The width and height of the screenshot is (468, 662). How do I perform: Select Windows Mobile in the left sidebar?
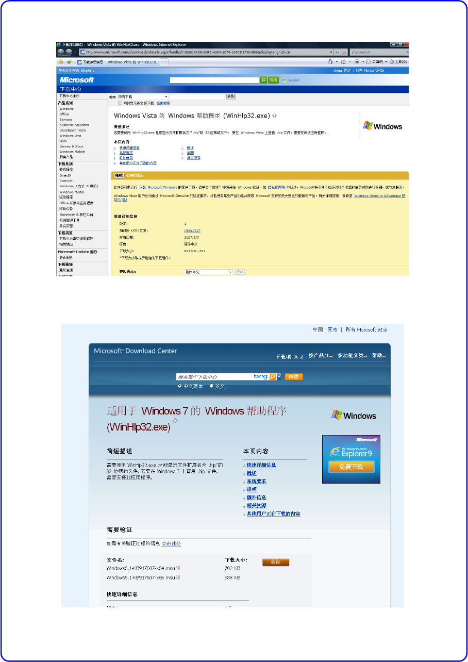(72, 152)
